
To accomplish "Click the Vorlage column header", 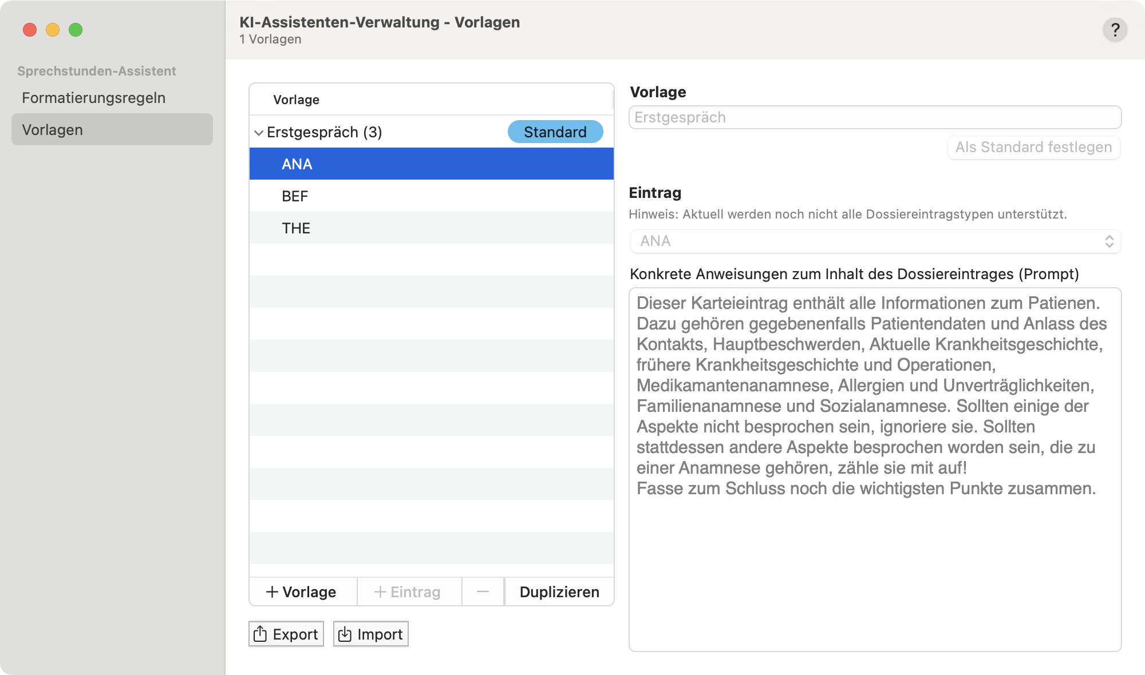I will pyautogui.click(x=297, y=100).
